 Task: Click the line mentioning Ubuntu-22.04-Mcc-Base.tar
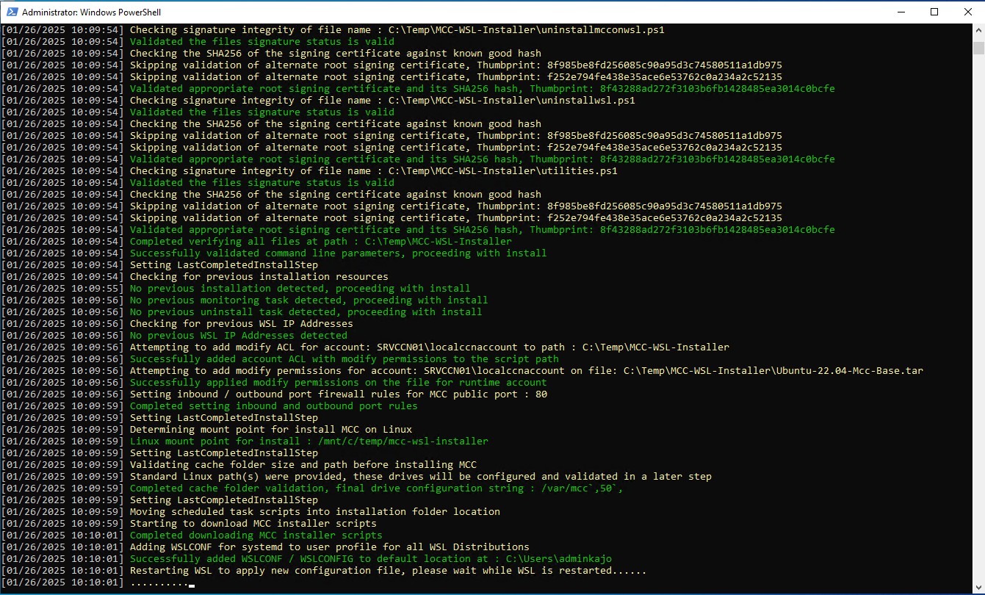(x=462, y=371)
